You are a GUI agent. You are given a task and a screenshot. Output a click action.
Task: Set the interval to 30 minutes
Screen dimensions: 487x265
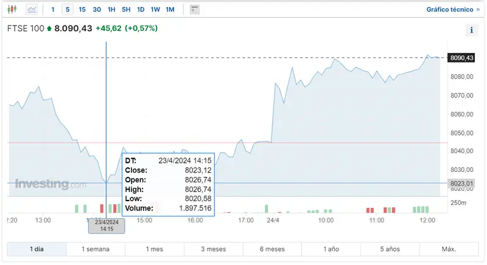click(x=97, y=10)
